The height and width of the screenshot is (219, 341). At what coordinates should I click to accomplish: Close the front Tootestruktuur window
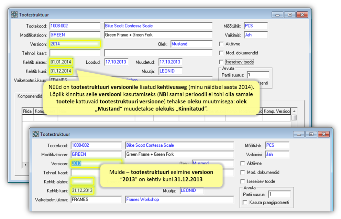point(323,134)
